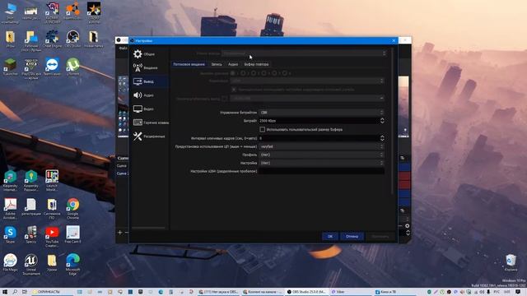
Task: Open Skype desktop shortcut
Action: tap(10, 234)
